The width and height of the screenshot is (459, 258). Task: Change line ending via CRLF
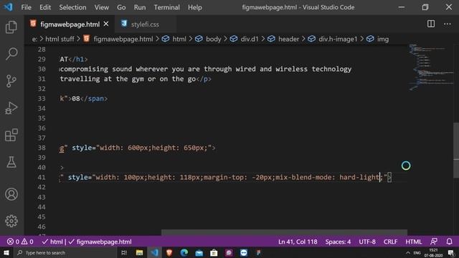390,242
